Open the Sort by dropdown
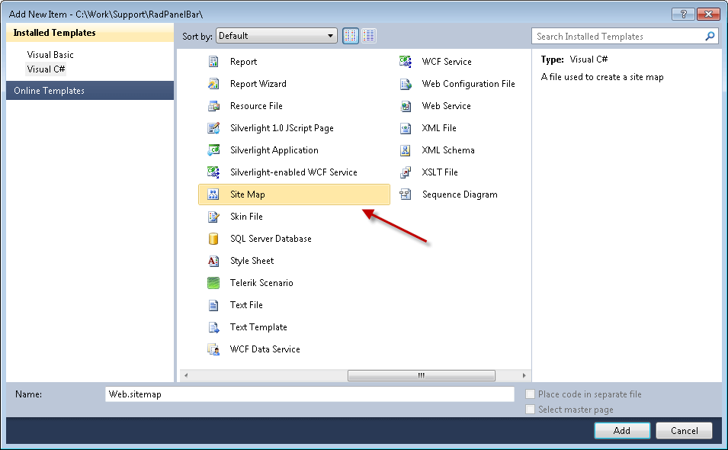This screenshot has width=728, height=450. pyautogui.click(x=276, y=36)
